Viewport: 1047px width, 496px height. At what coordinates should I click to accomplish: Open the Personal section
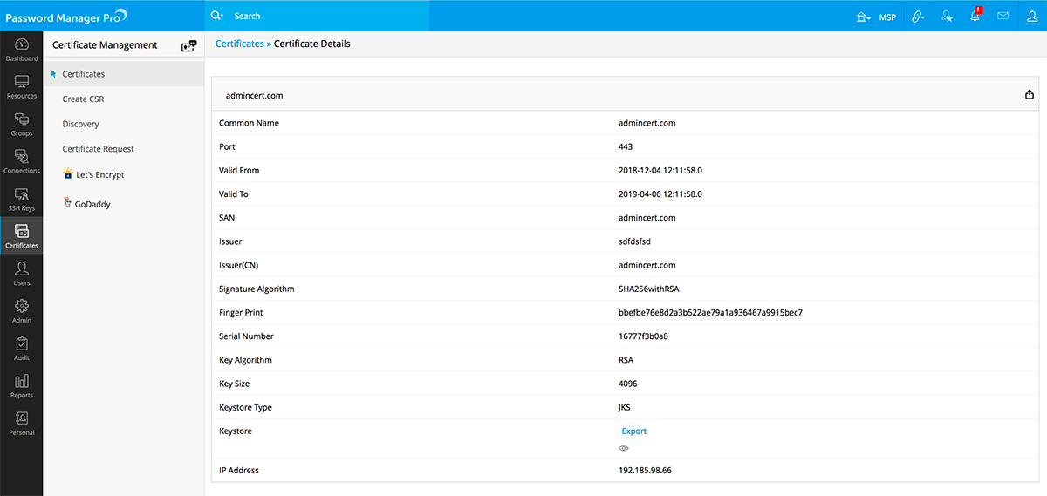coord(22,424)
